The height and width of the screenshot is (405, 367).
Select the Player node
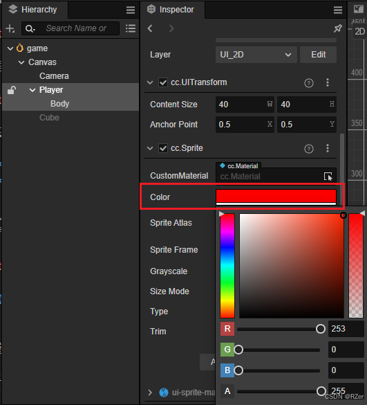point(51,90)
